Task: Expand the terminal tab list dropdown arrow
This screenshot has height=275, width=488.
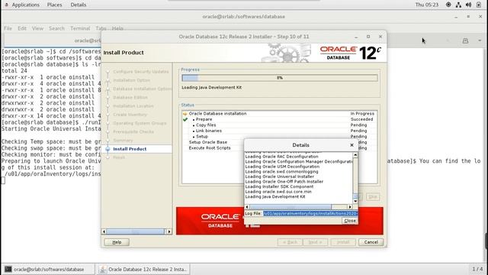Action: click(x=480, y=40)
